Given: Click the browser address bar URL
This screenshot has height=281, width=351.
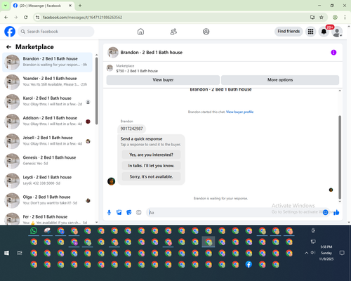Looking at the screenshot, I should [x=82, y=18].
